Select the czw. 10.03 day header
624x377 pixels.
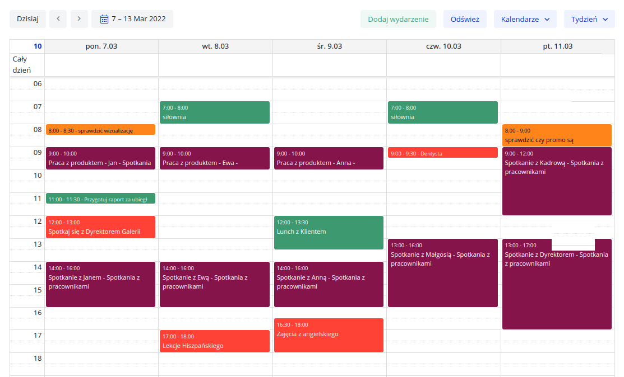[x=443, y=46]
